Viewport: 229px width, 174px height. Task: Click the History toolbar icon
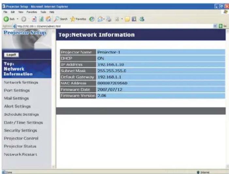(92, 19)
